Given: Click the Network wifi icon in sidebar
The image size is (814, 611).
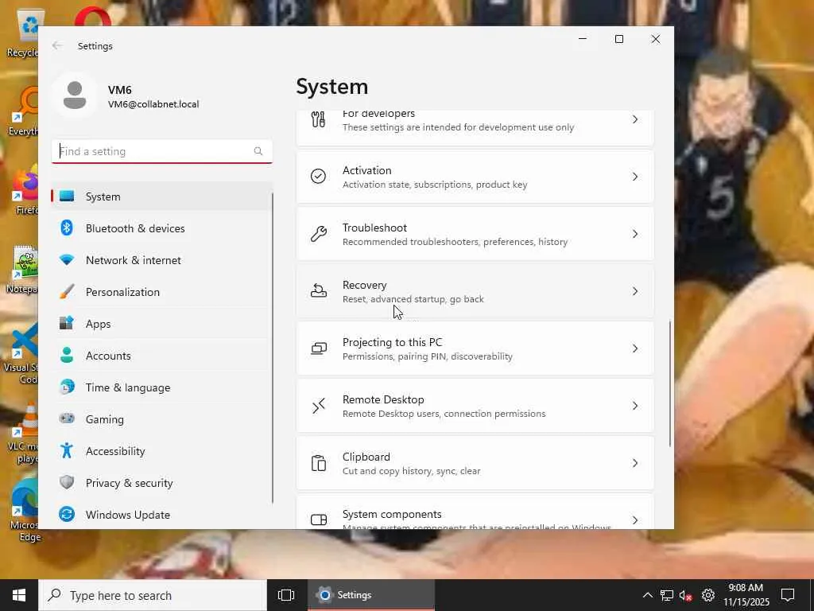Looking at the screenshot, I should click(x=67, y=259).
